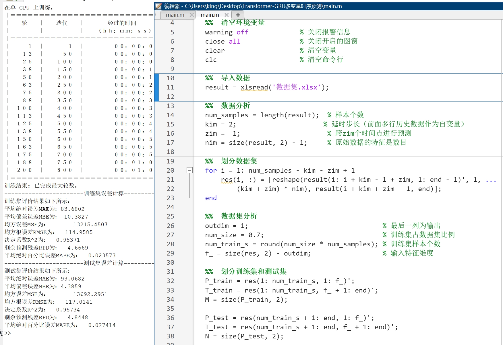Image resolution: width=503 pixels, height=345 pixels.
Task: Click the fold box icon beside the for loop
Action: (x=189, y=170)
